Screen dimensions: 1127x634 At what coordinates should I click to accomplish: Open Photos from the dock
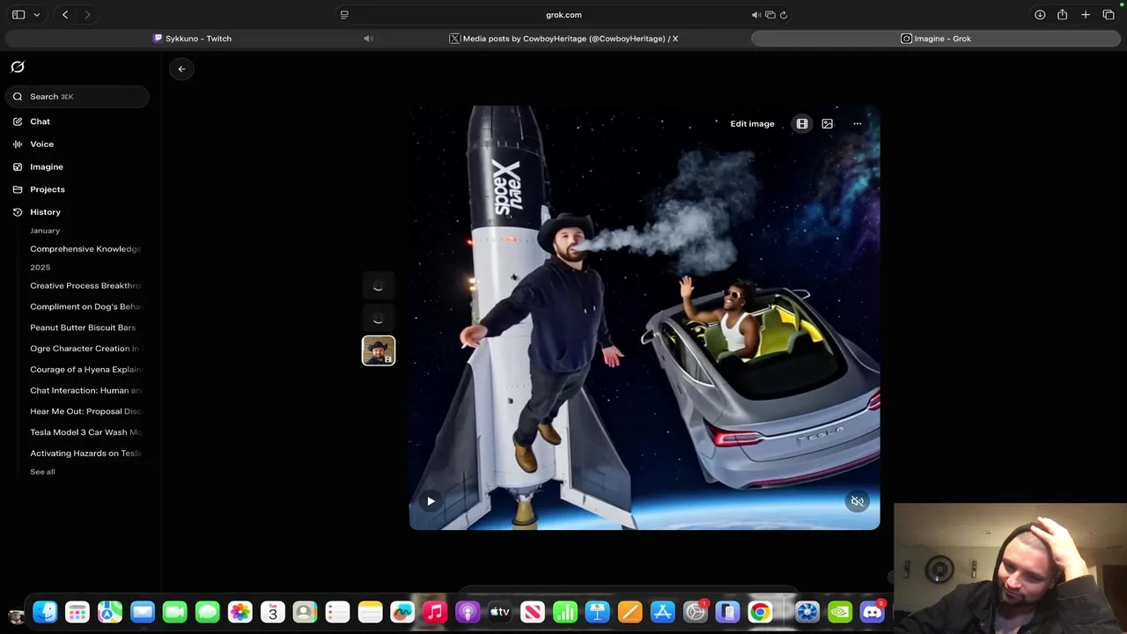click(240, 612)
